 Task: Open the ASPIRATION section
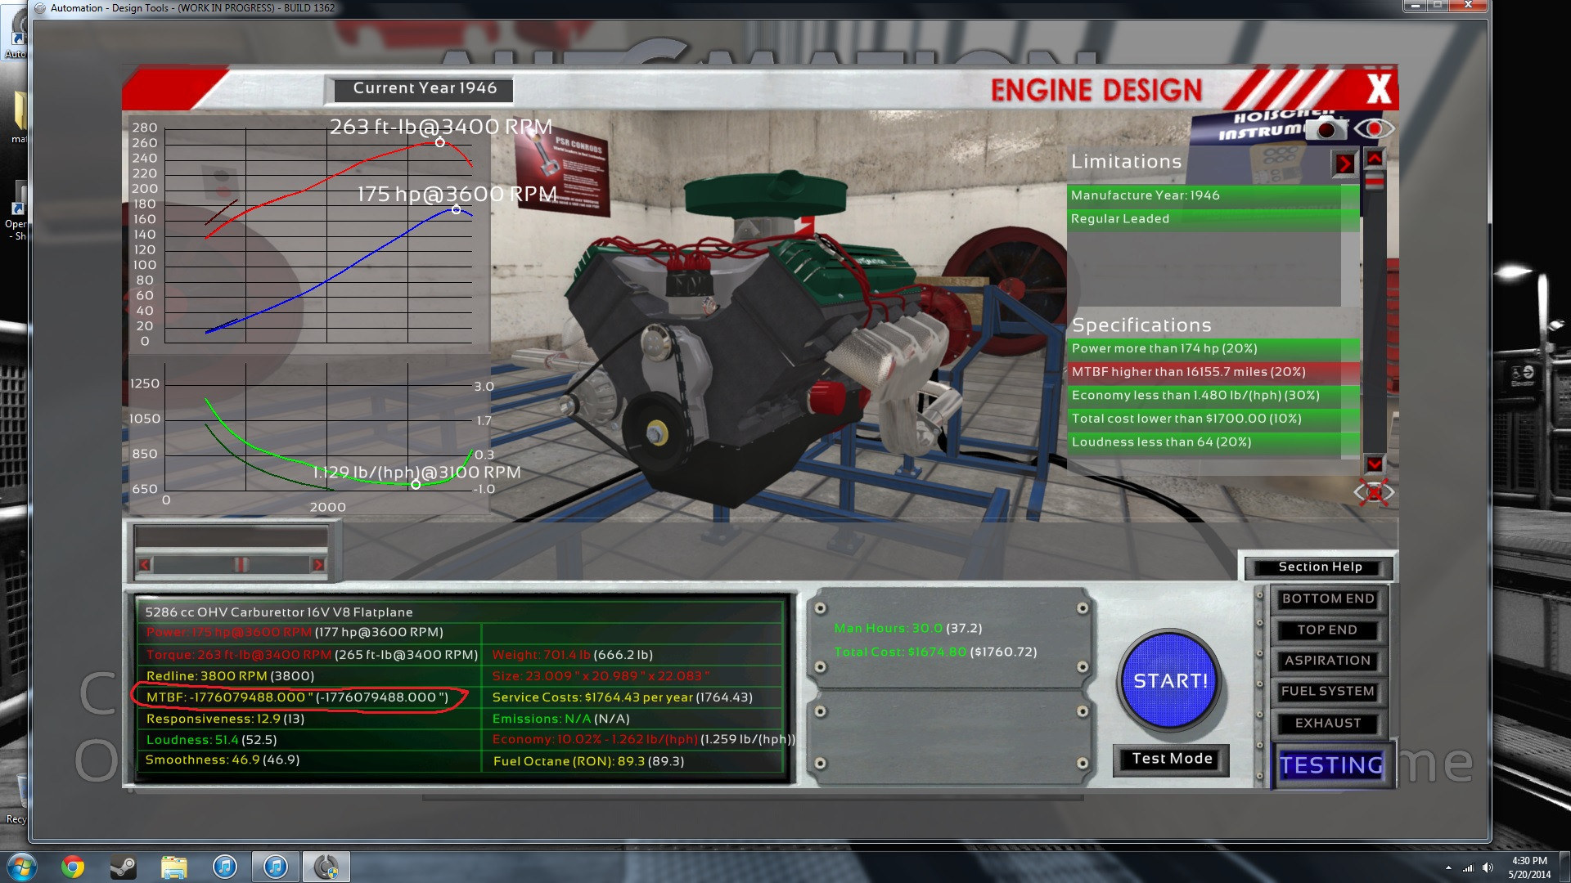click(x=1327, y=661)
